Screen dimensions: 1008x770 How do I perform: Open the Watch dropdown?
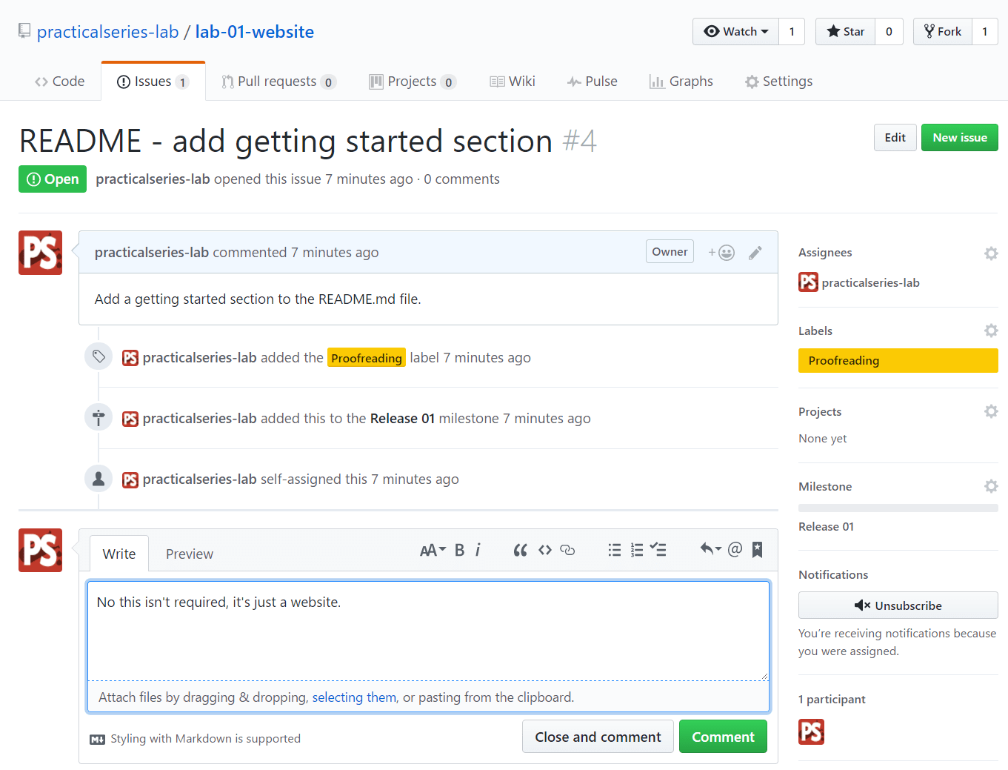coord(735,31)
